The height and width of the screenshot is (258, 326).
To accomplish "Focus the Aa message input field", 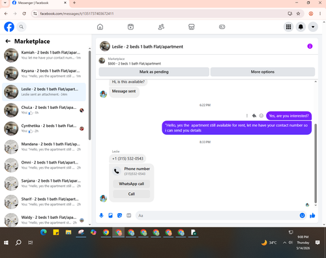I will click(217, 216).
